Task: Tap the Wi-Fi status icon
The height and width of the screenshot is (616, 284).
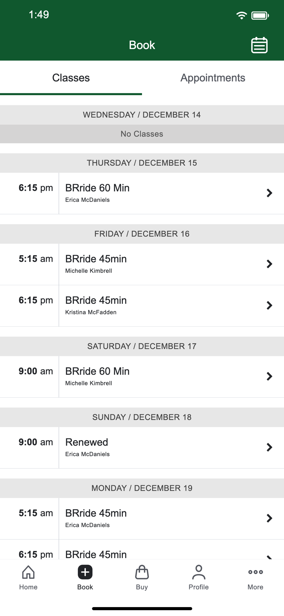Action: [x=242, y=15]
